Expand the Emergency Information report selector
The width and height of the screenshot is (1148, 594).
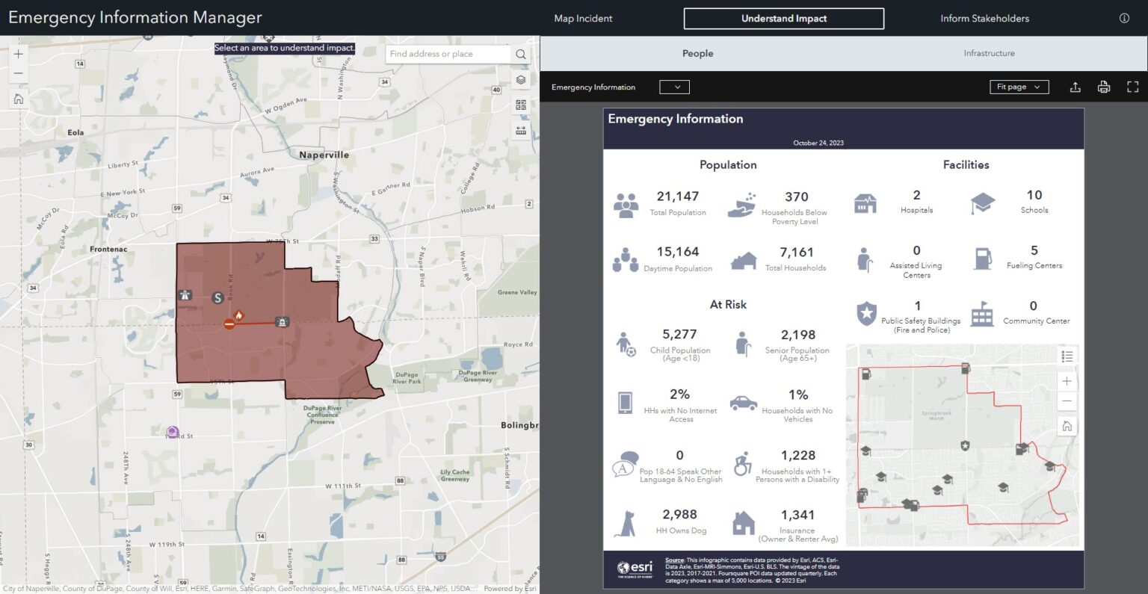(x=674, y=87)
